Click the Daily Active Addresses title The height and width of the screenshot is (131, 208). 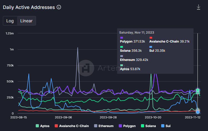(x=29, y=7)
